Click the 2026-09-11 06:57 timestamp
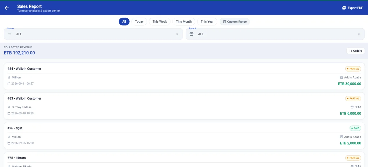This screenshot has height=167, width=368. 22,84
